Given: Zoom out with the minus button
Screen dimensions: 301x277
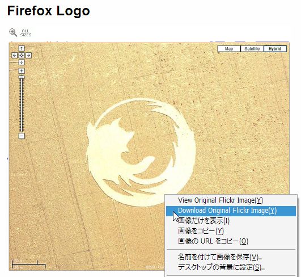Looking at the screenshot, I should [22, 136].
